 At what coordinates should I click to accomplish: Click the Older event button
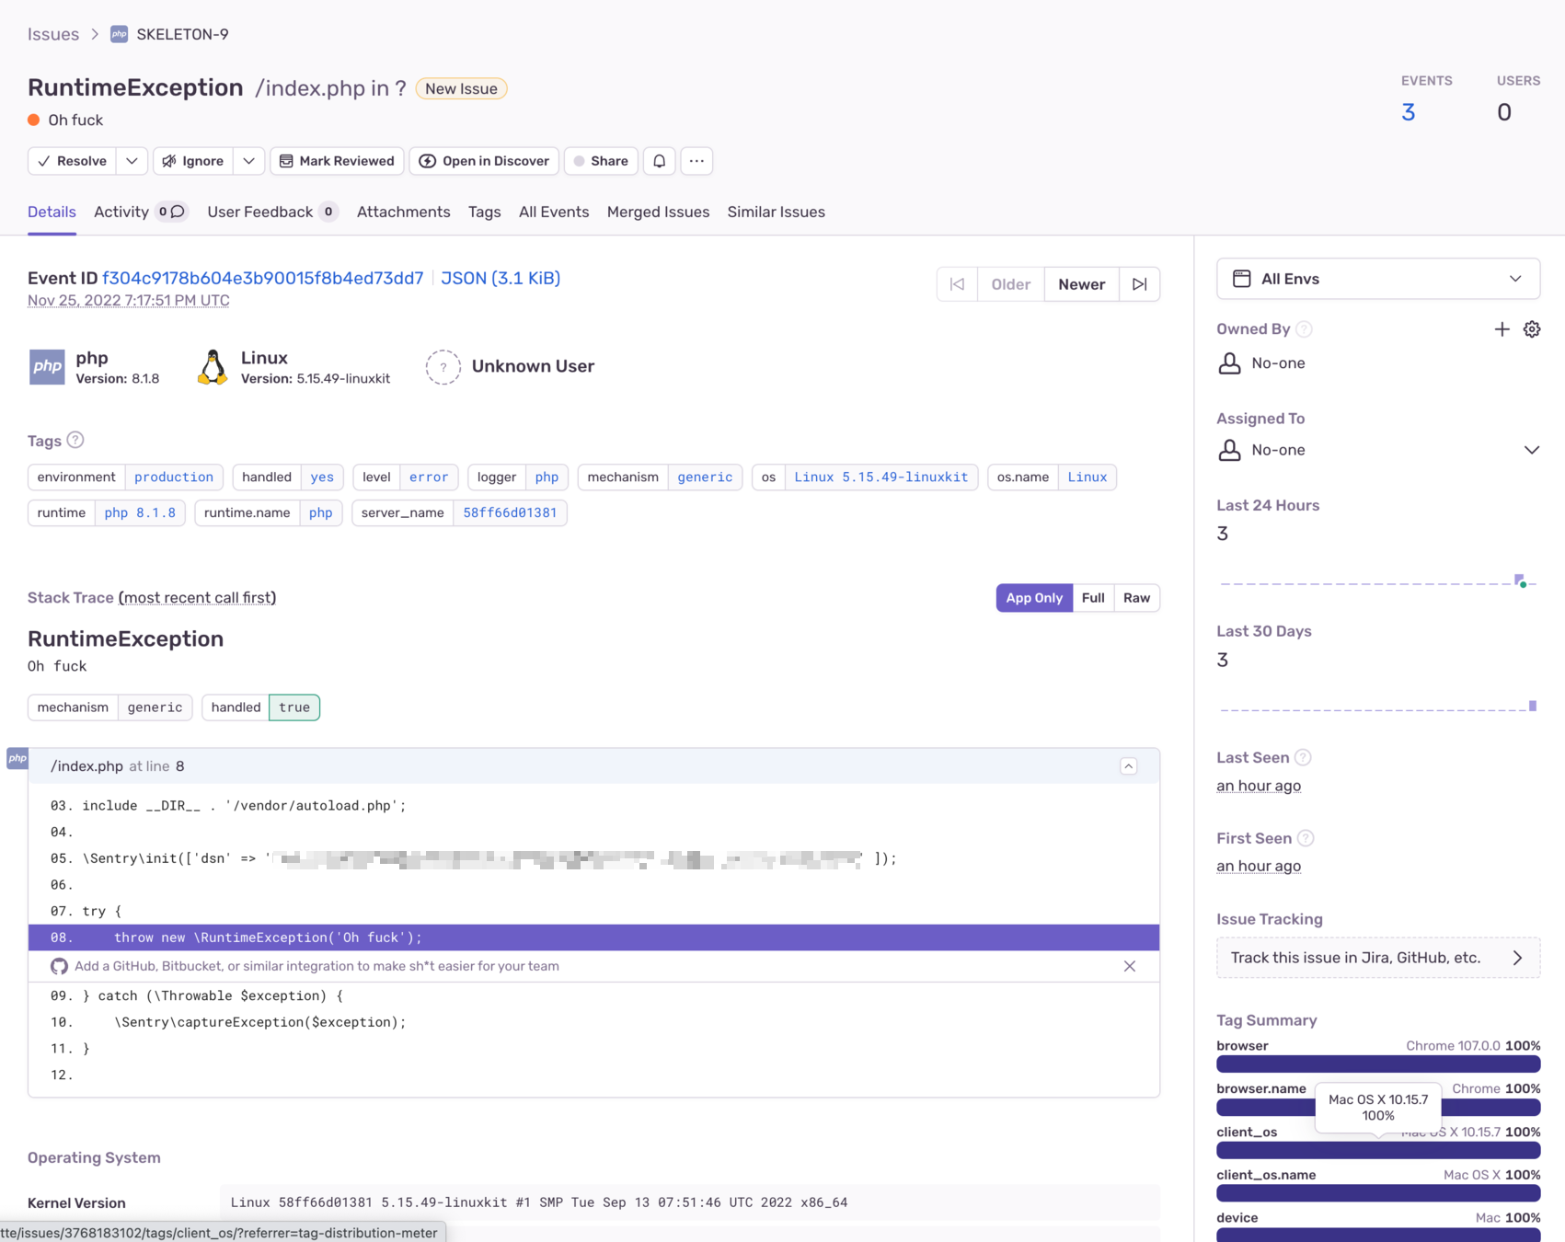[1011, 284]
